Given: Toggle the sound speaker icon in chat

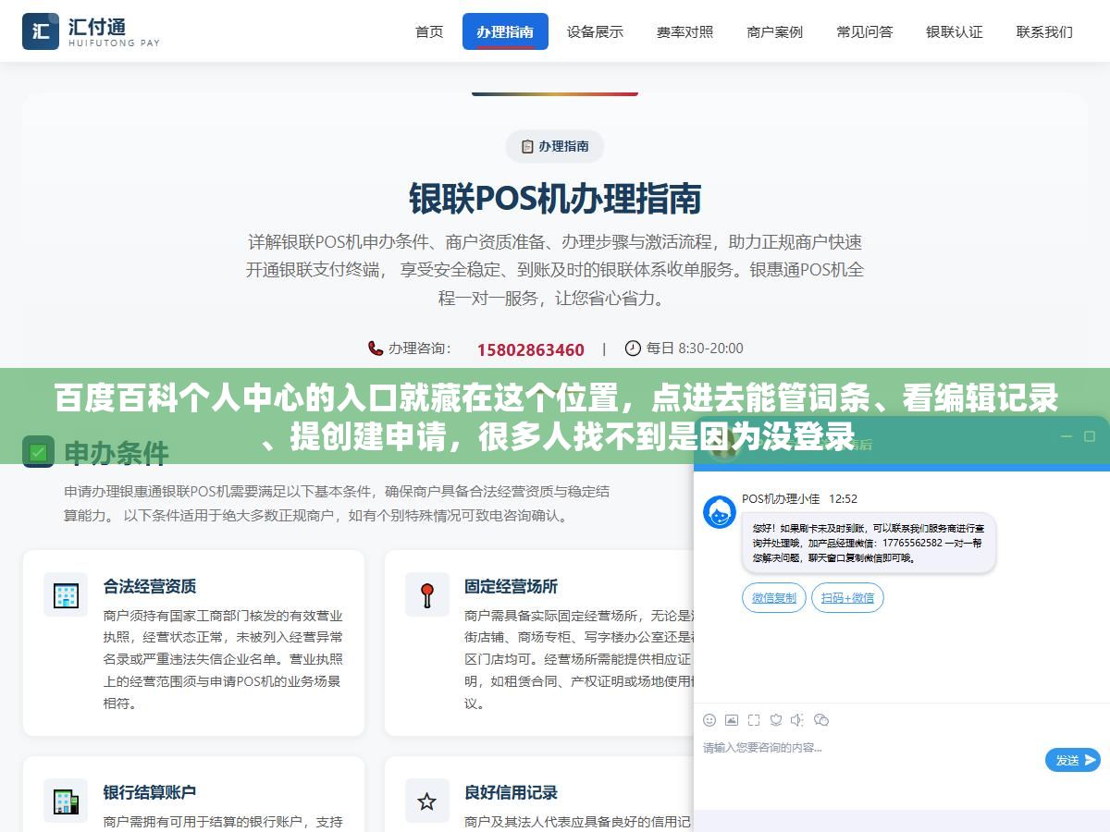Looking at the screenshot, I should pyautogui.click(x=798, y=720).
